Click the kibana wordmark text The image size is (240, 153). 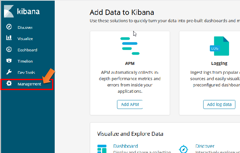point(28,12)
